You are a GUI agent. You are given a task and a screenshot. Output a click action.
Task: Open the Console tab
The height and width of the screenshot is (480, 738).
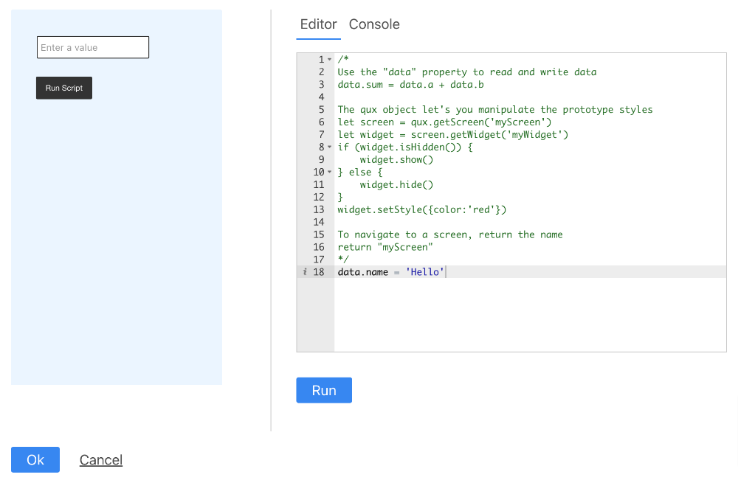(374, 24)
